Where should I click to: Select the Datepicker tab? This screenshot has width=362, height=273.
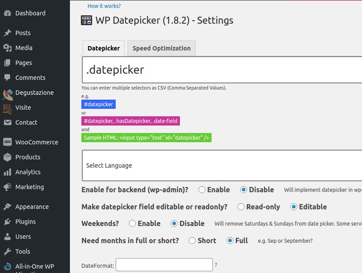pos(103,48)
